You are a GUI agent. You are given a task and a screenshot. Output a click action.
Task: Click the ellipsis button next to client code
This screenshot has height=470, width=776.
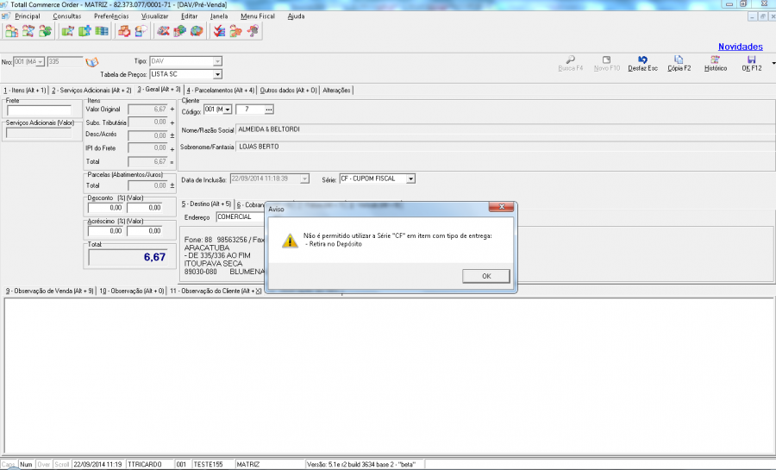pyautogui.click(x=268, y=110)
